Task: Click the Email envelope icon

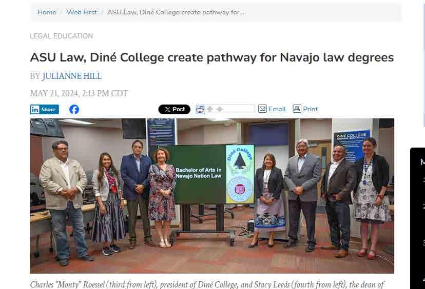Action: click(262, 109)
